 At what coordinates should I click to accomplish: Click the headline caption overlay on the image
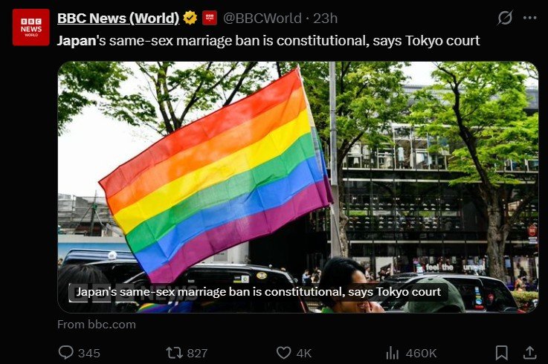[x=259, y=292]
